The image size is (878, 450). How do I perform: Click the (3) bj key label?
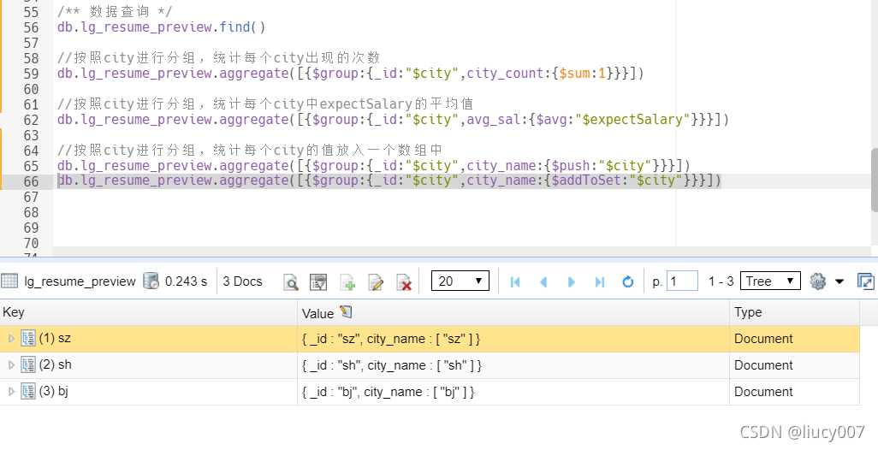point(54,391)
